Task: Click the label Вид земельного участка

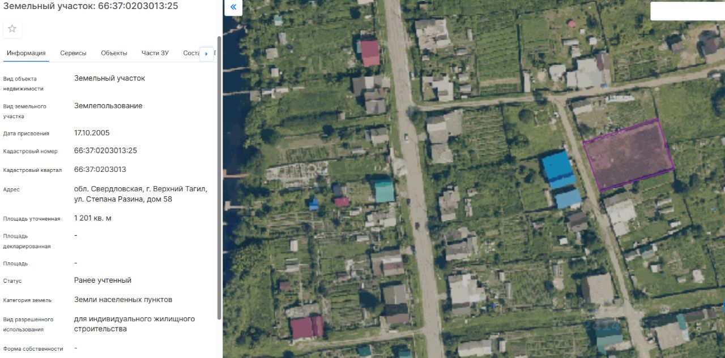Action: [x=25, y=111]
